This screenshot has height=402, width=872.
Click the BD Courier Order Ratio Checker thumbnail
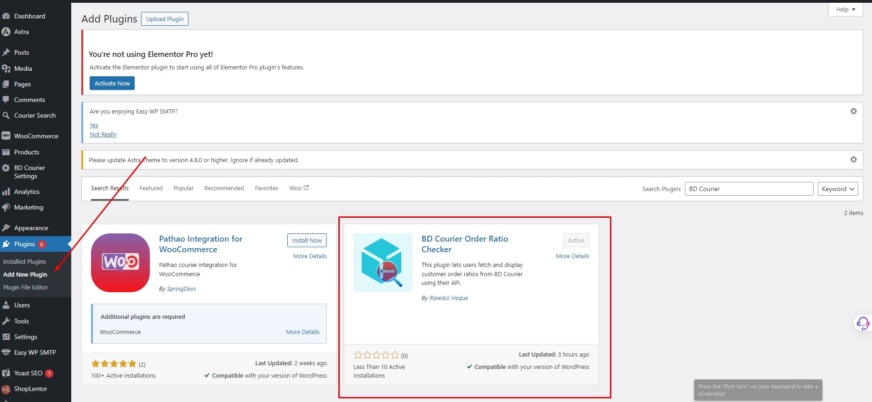[x=383, y=263]
